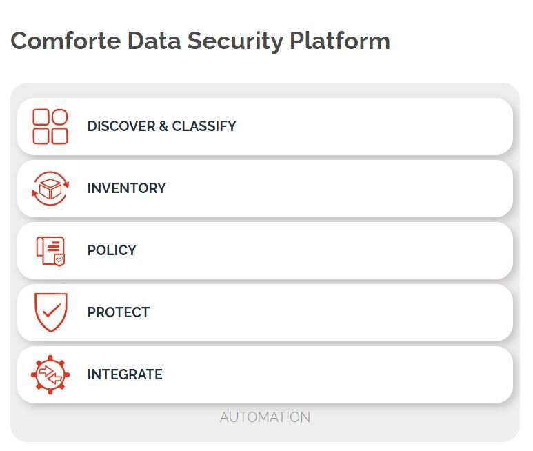Open the Policy card panel

[x=265, y=251]
